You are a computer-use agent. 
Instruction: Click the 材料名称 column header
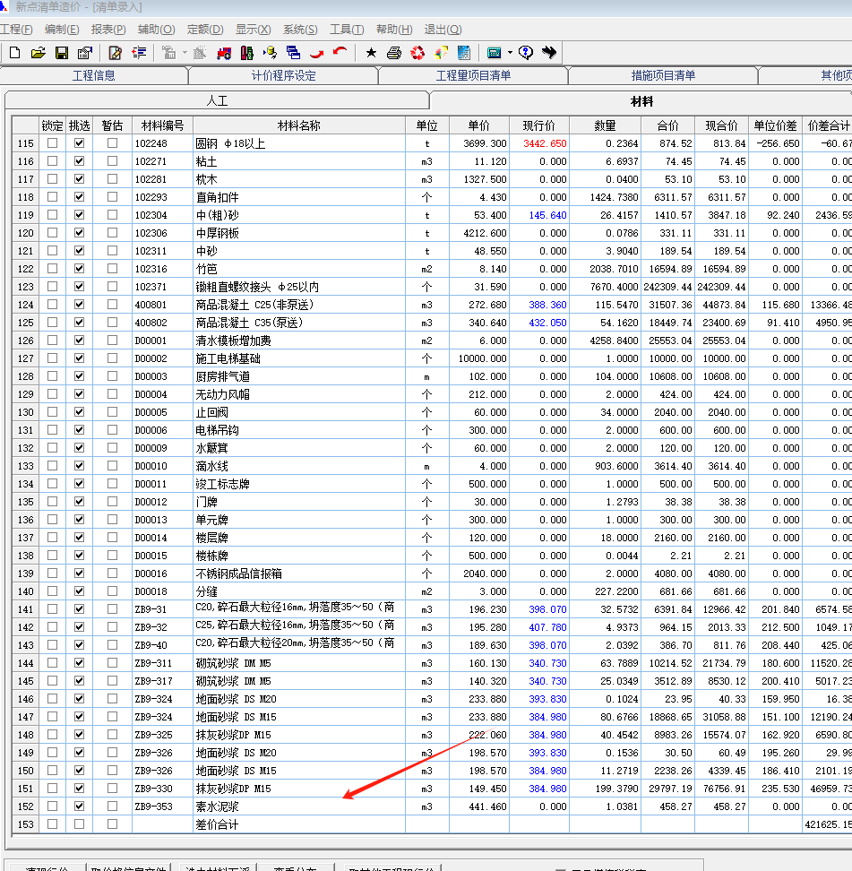(299, 125)
